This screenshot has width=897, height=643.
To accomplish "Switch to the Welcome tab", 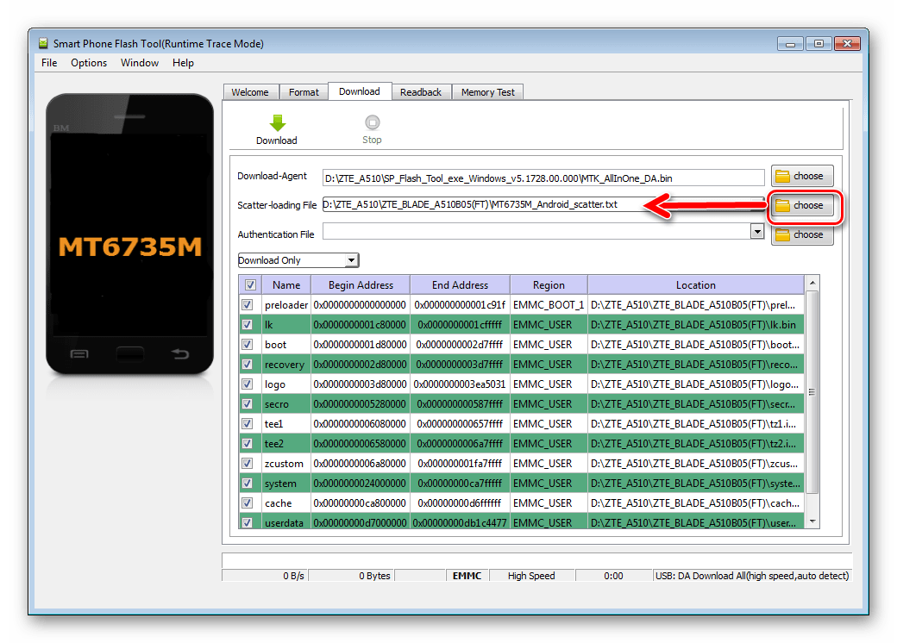I will pos(250,92).
